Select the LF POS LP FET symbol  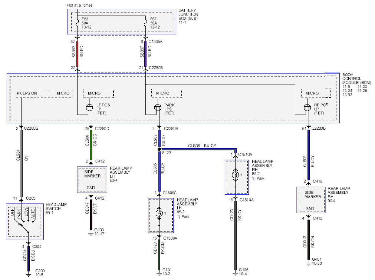(x=89, y=108)
